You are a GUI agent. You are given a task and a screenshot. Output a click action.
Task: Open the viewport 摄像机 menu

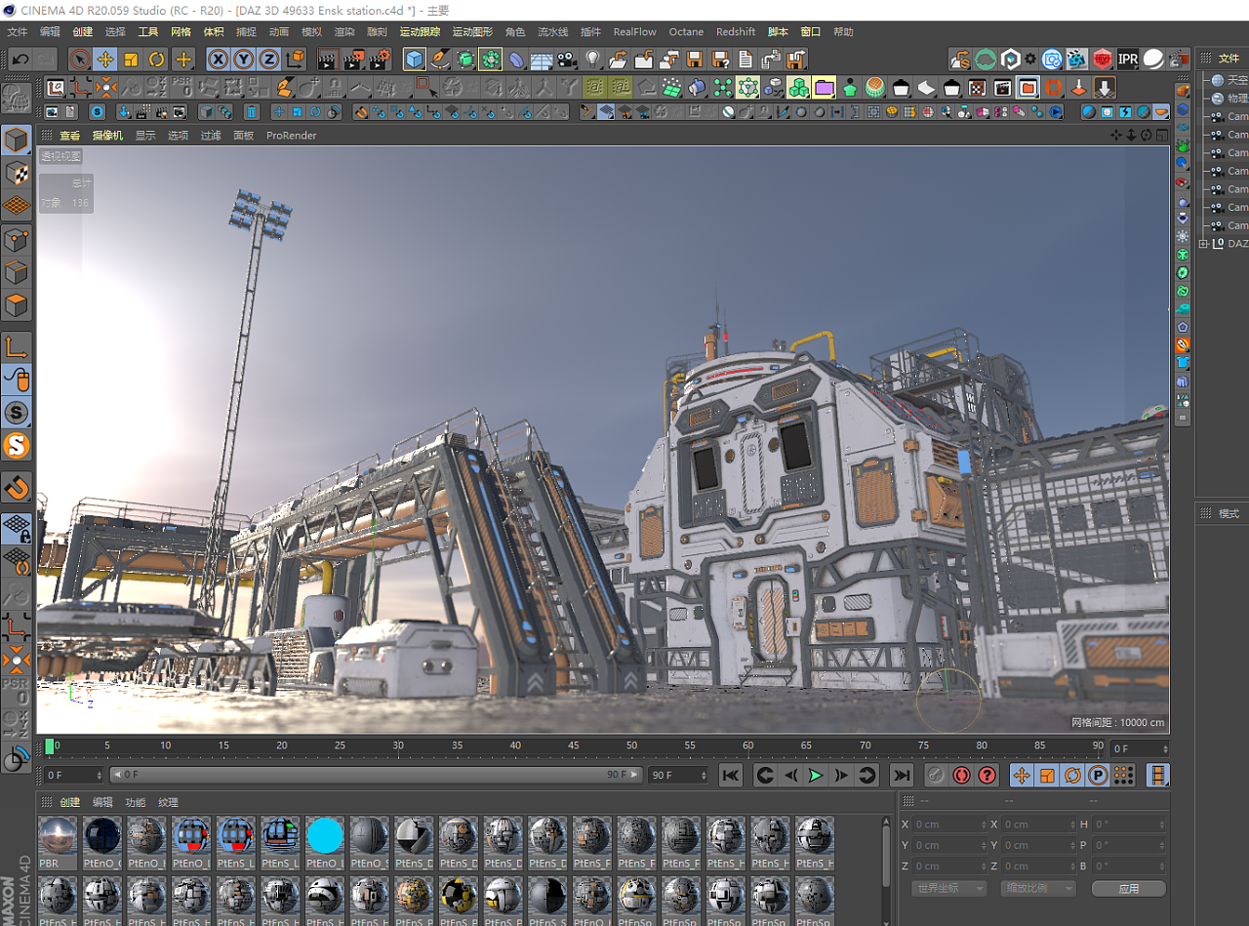point(107,136)
